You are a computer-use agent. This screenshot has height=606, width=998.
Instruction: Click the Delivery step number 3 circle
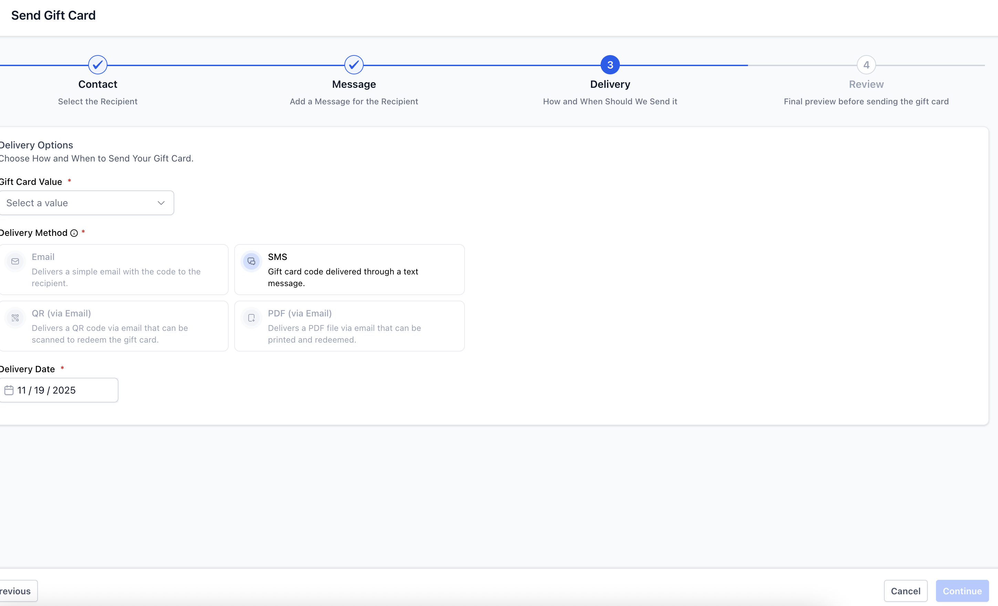(x=610, y=65)
